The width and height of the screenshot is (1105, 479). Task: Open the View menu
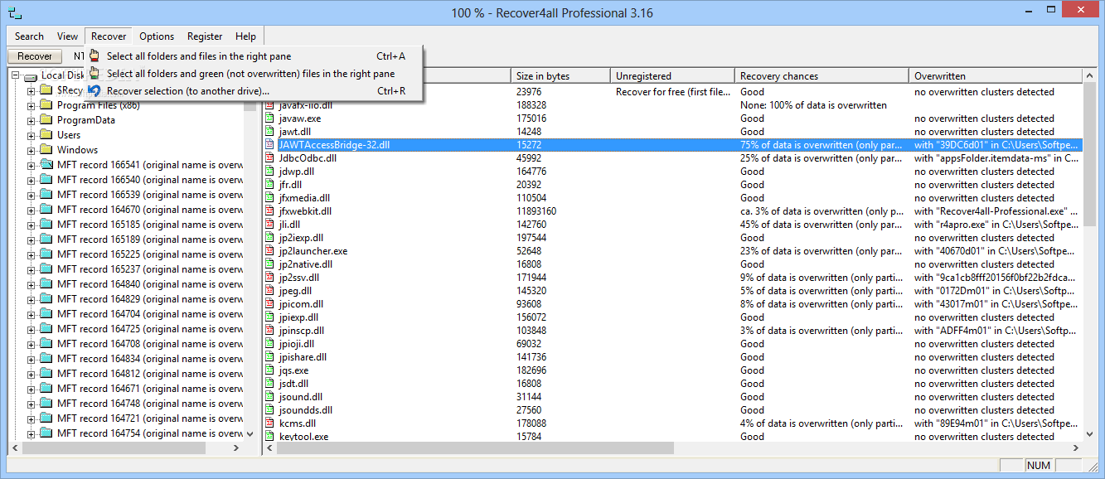click(67, 36)
